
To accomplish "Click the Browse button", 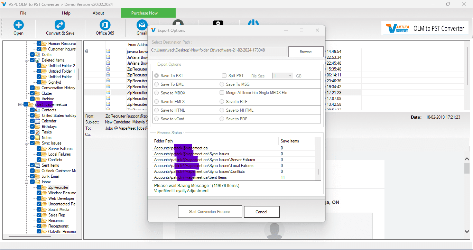I will tap(306, 52).
